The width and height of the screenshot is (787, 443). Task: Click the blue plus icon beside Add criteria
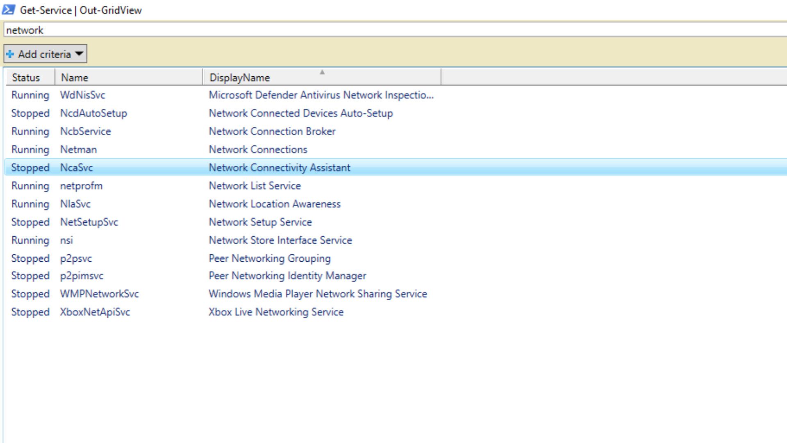pyautogui.click(x=10, y=54)
